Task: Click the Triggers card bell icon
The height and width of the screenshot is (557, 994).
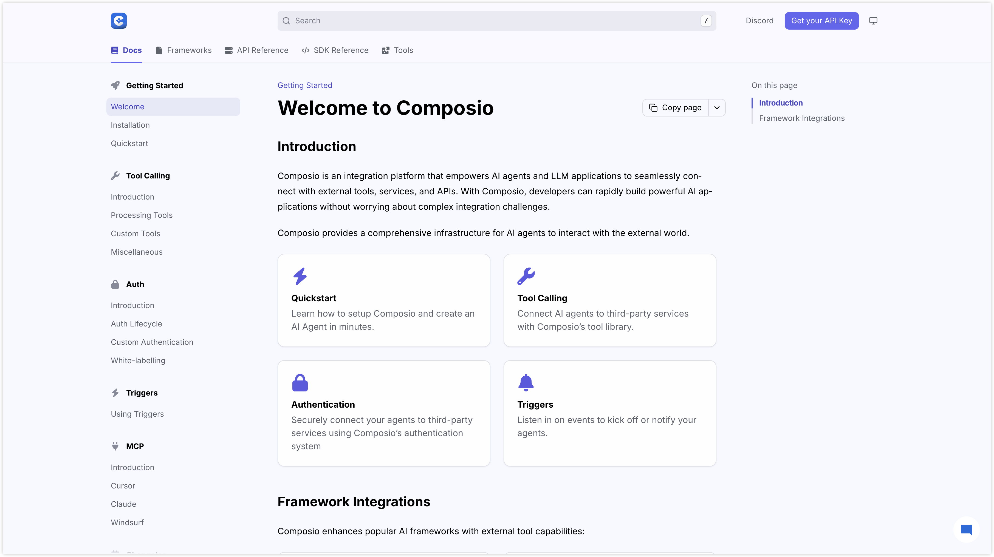Action: 526,383
